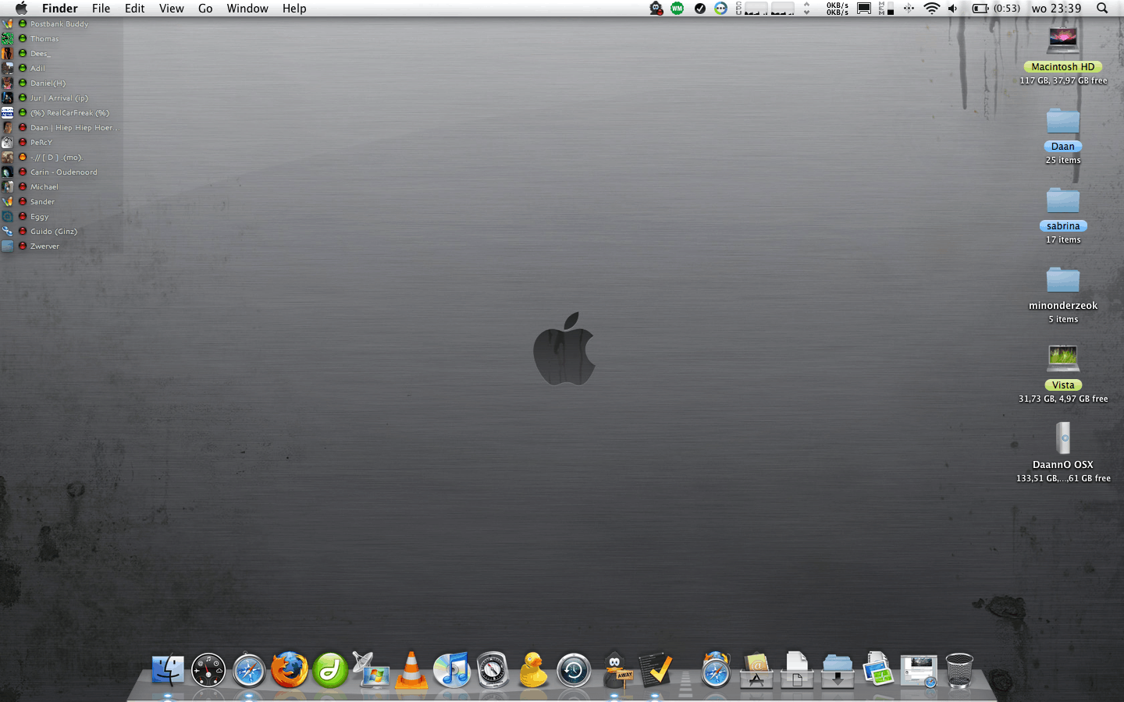Open the Go menu

[205, 9]
